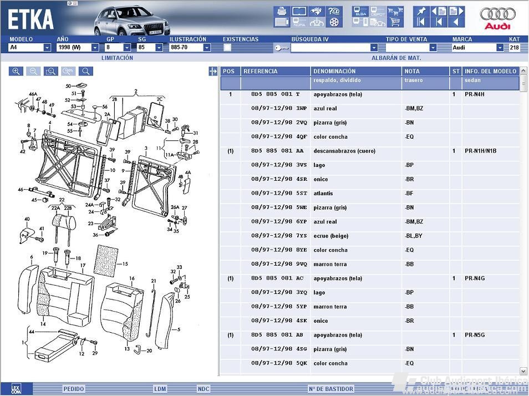Click the NDC status bar button
The image size is (529, 396).
click(204, 389)
